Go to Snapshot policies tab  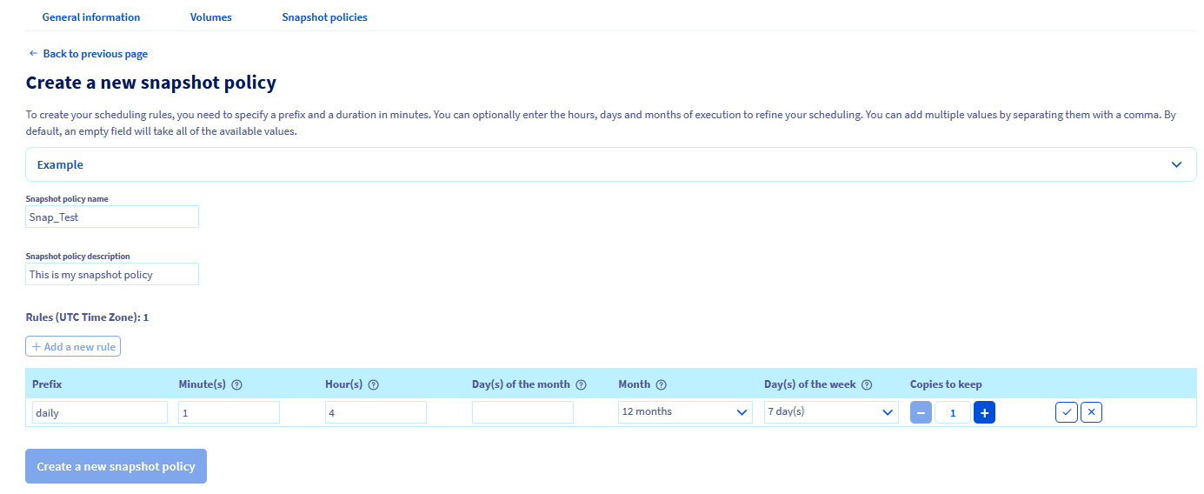[324, 17]
